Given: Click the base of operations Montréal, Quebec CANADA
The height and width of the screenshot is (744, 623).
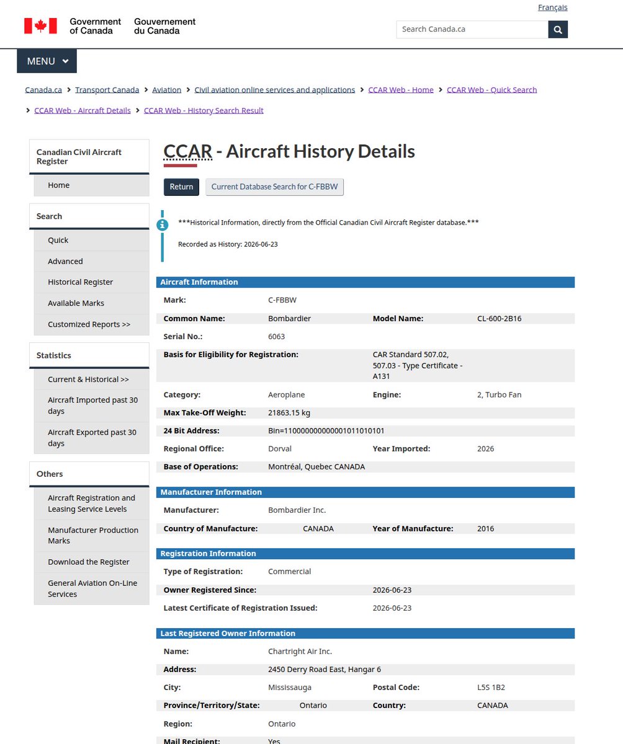Looking at the screenshot, I should click(316, 466).
